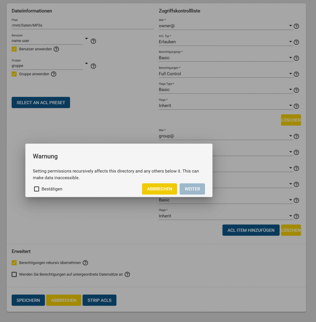This screenshot has width=316, height=322.
Task: Show help for Full Control permissions field
Action: 296,74
